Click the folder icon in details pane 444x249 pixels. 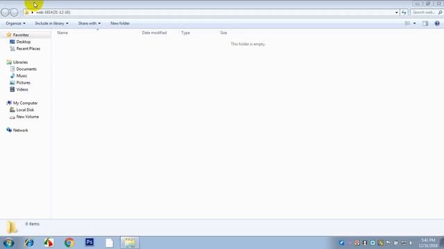pos(12,228)
